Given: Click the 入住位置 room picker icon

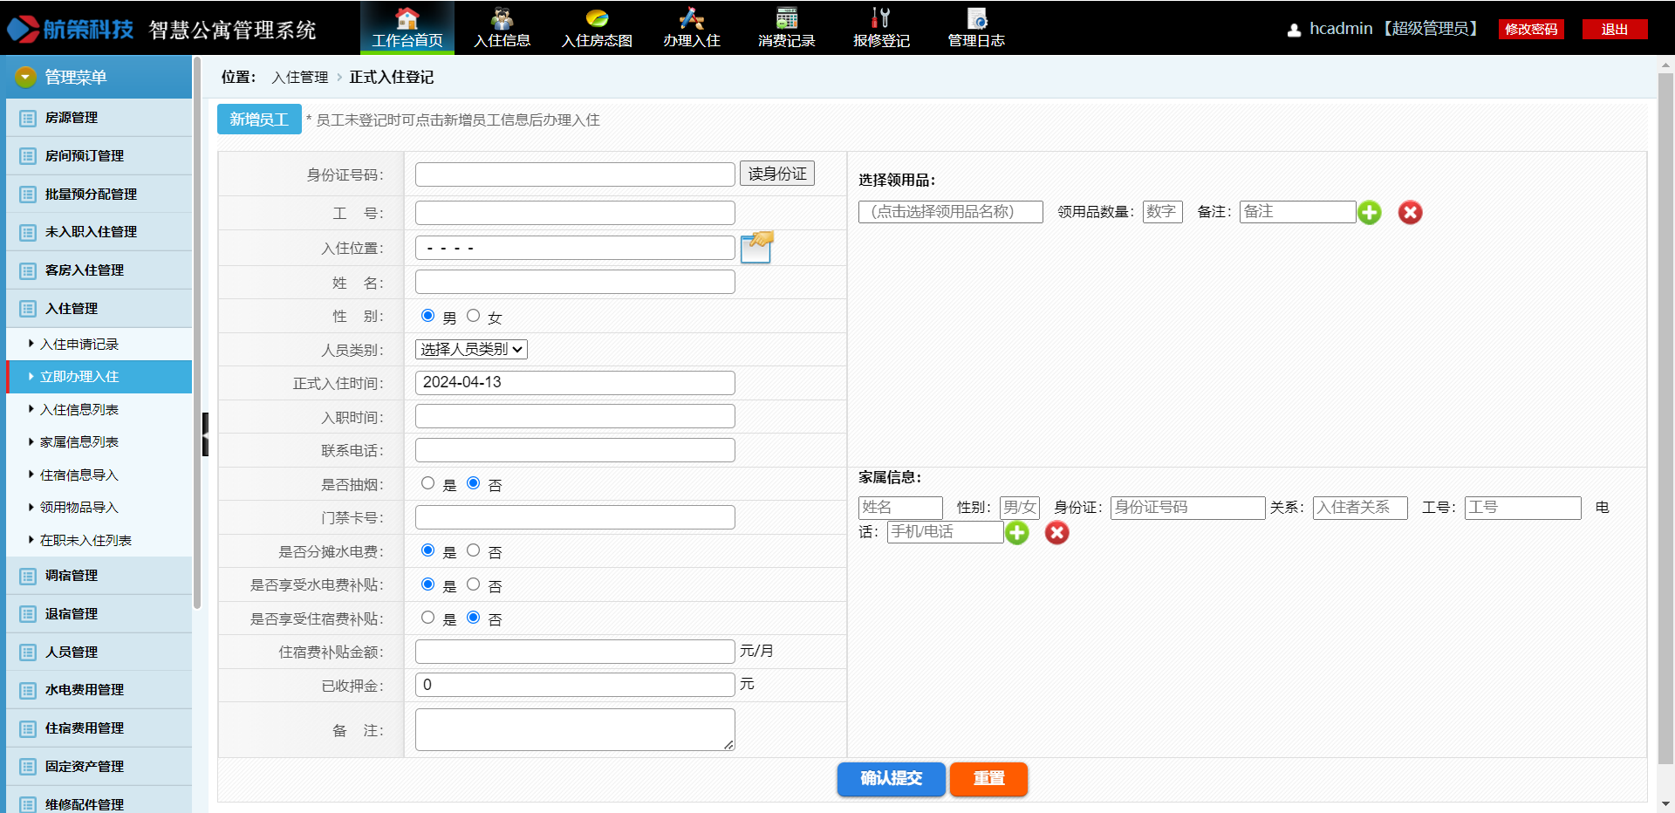Looking at the screenshot, I should point(756,248).
